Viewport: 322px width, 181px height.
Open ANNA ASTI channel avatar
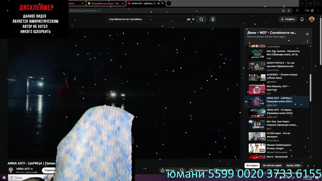pyautogui.click(x=11, y=170)
